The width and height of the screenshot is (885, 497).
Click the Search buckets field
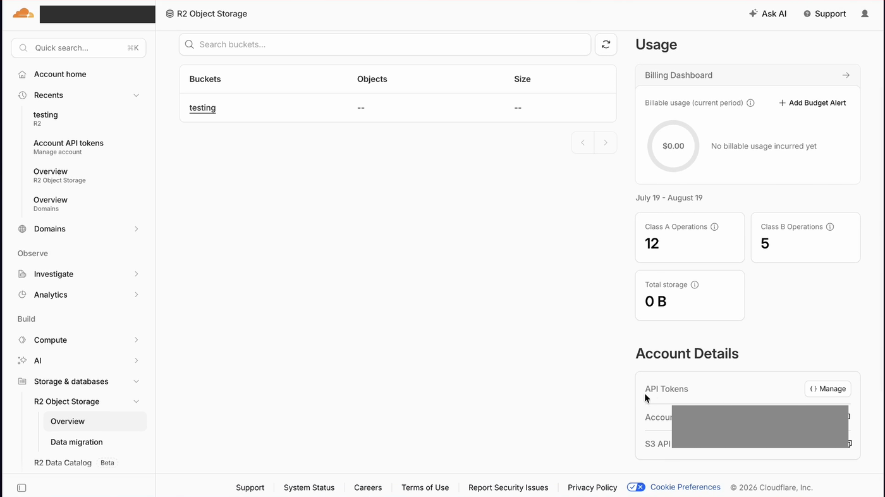[385, 44]
